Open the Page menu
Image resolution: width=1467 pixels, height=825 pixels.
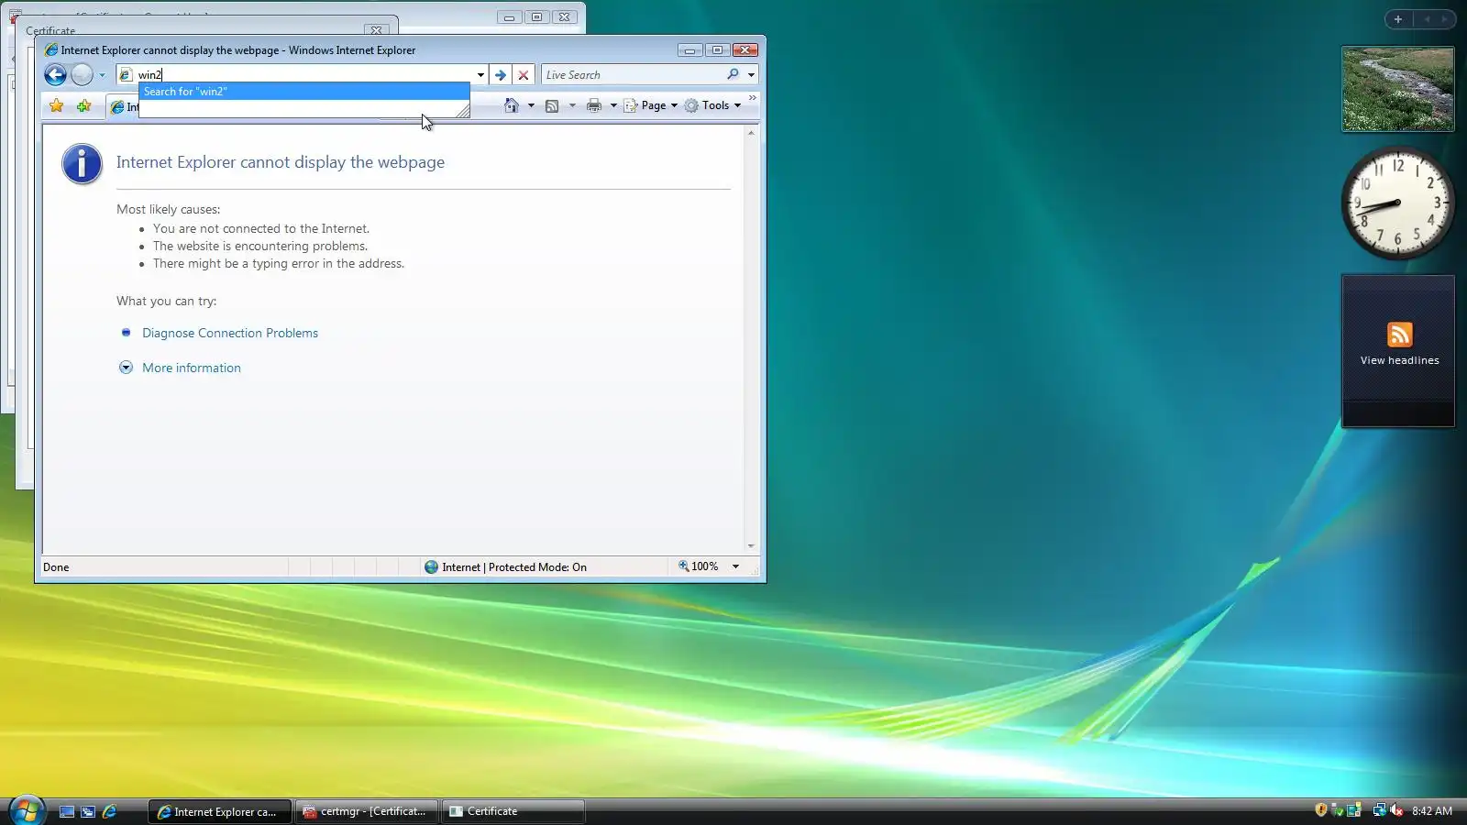(651, 105)
